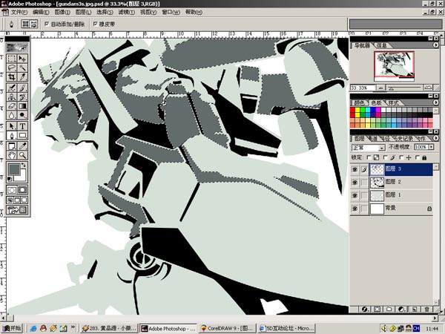Image resolution: width=445 pixels, height=334 pixels.
Task: Click the add layer style icon
Action: (365, 309)
